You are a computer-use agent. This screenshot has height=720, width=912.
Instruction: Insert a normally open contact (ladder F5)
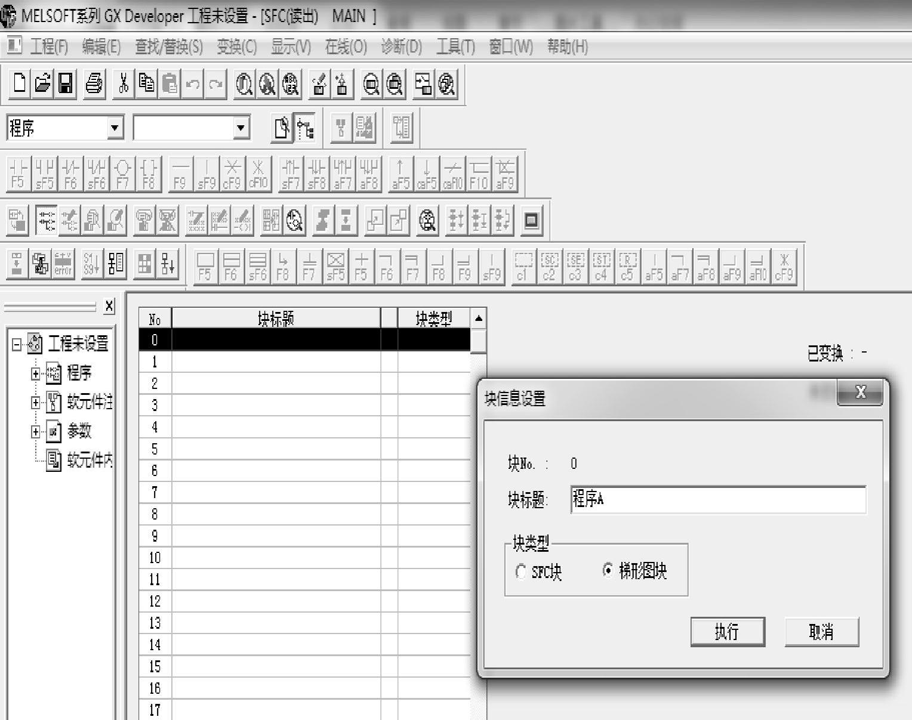click(19, 174)
